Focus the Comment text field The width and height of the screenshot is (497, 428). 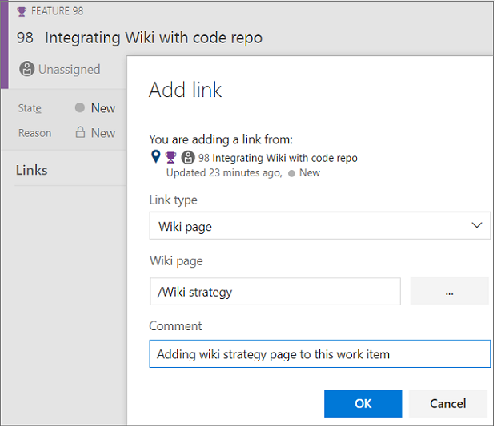click(320, 354)
